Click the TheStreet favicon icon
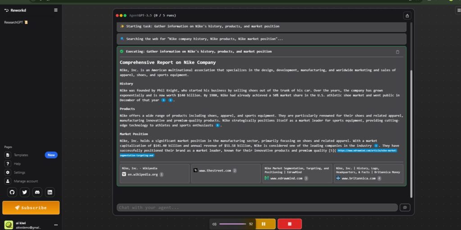The image size is (461, 230). (195, 170)
